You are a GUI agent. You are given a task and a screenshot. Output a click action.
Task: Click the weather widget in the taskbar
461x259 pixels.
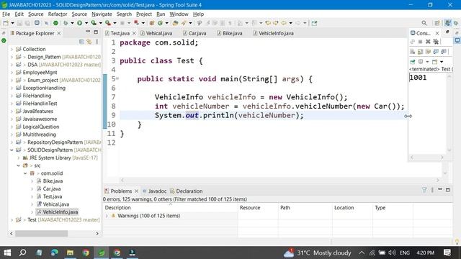pyautogui.click(x=317, y=253)
